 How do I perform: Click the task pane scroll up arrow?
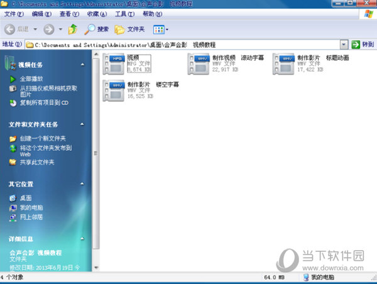[96, 54]
